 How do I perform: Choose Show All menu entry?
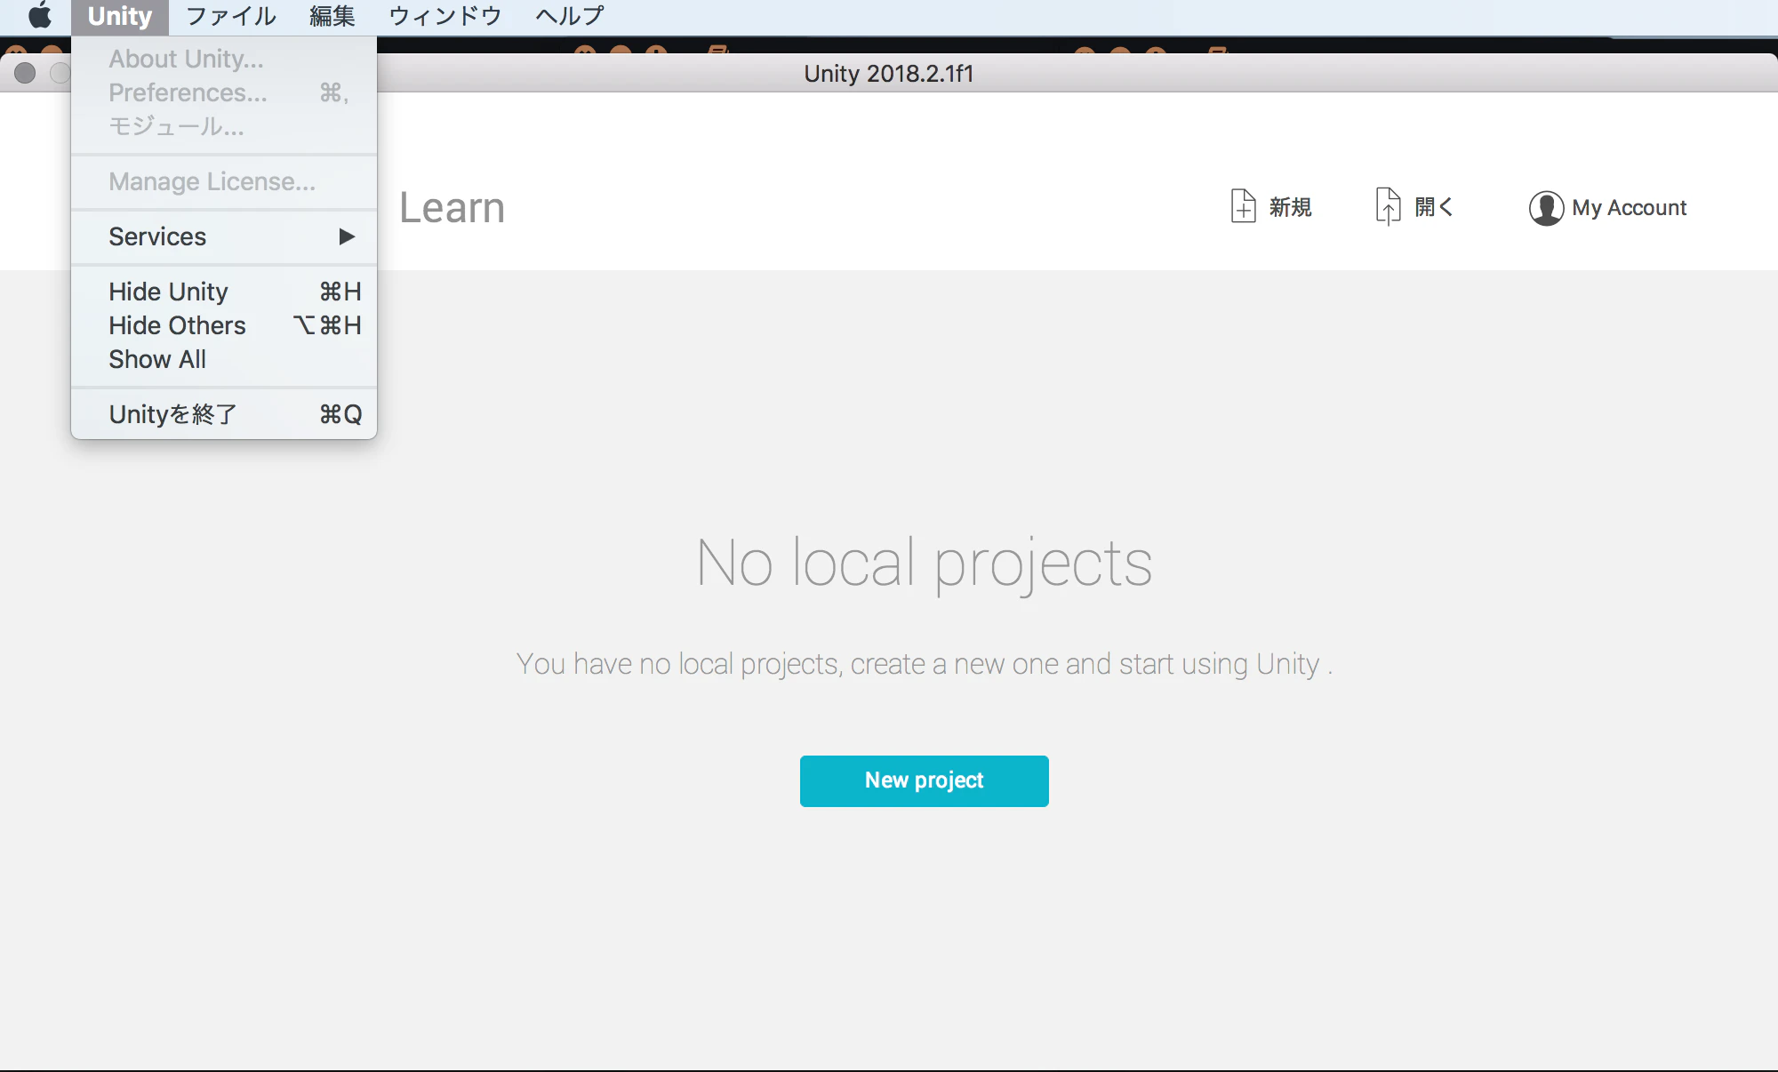point(224,359)
